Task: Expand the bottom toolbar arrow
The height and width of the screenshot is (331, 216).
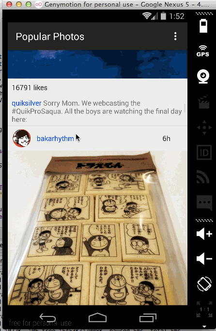Action: click(x=204, y=327)
